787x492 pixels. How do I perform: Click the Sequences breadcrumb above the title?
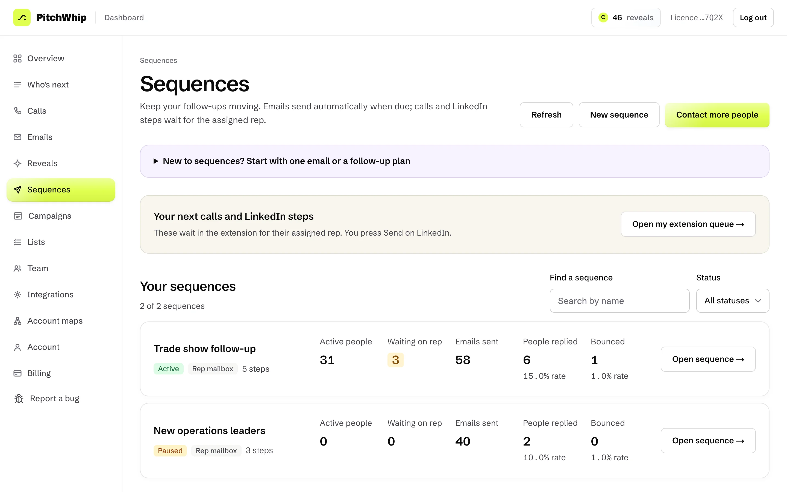click(158, 60)
